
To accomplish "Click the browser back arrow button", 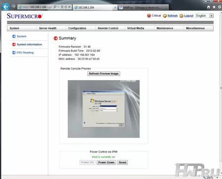I will (6, 7).
